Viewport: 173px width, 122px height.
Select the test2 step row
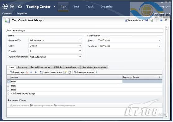tap(85, 86)
